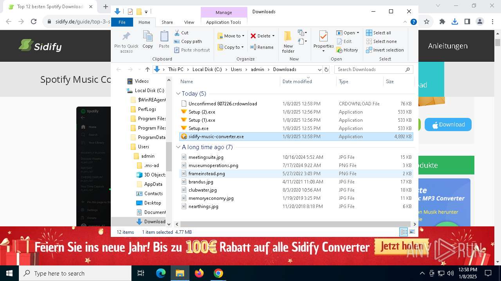This screenshot has height=281, width=501.
Task: Switch to large icons view layout
Action: [412, 232]
